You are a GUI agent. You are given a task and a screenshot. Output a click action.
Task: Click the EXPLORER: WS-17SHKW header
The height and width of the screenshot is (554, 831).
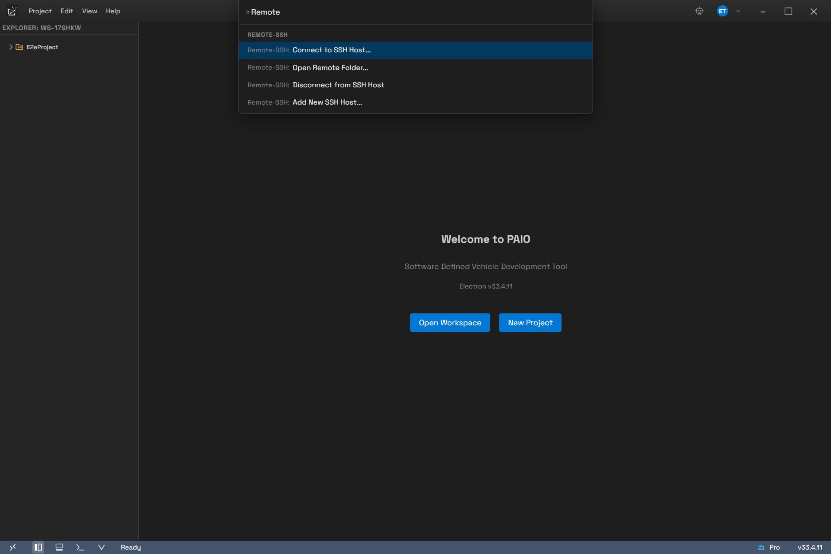(x=42, y=28)
